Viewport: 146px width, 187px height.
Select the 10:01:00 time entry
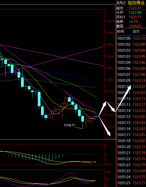[124, 38]
